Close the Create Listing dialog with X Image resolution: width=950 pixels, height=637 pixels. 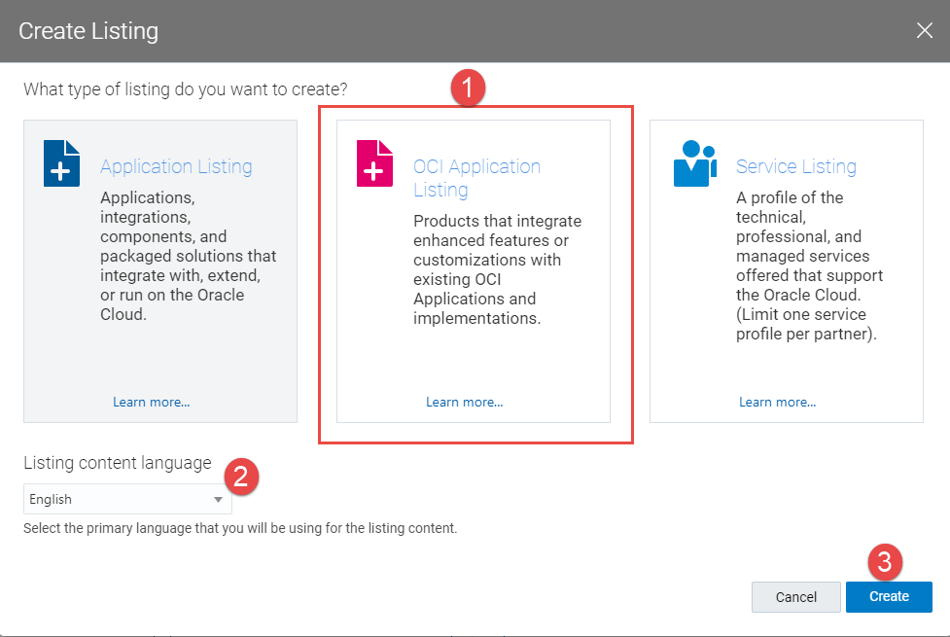[924, 31]
